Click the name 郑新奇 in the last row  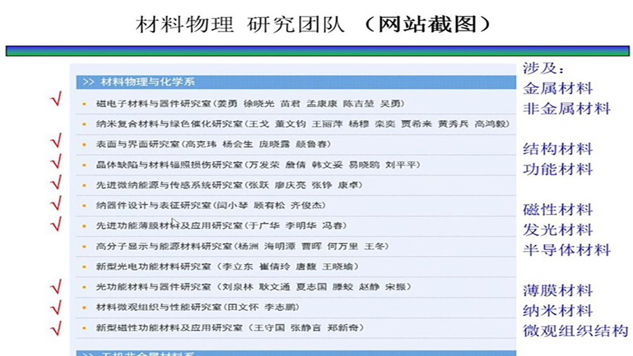pos(342,327)
